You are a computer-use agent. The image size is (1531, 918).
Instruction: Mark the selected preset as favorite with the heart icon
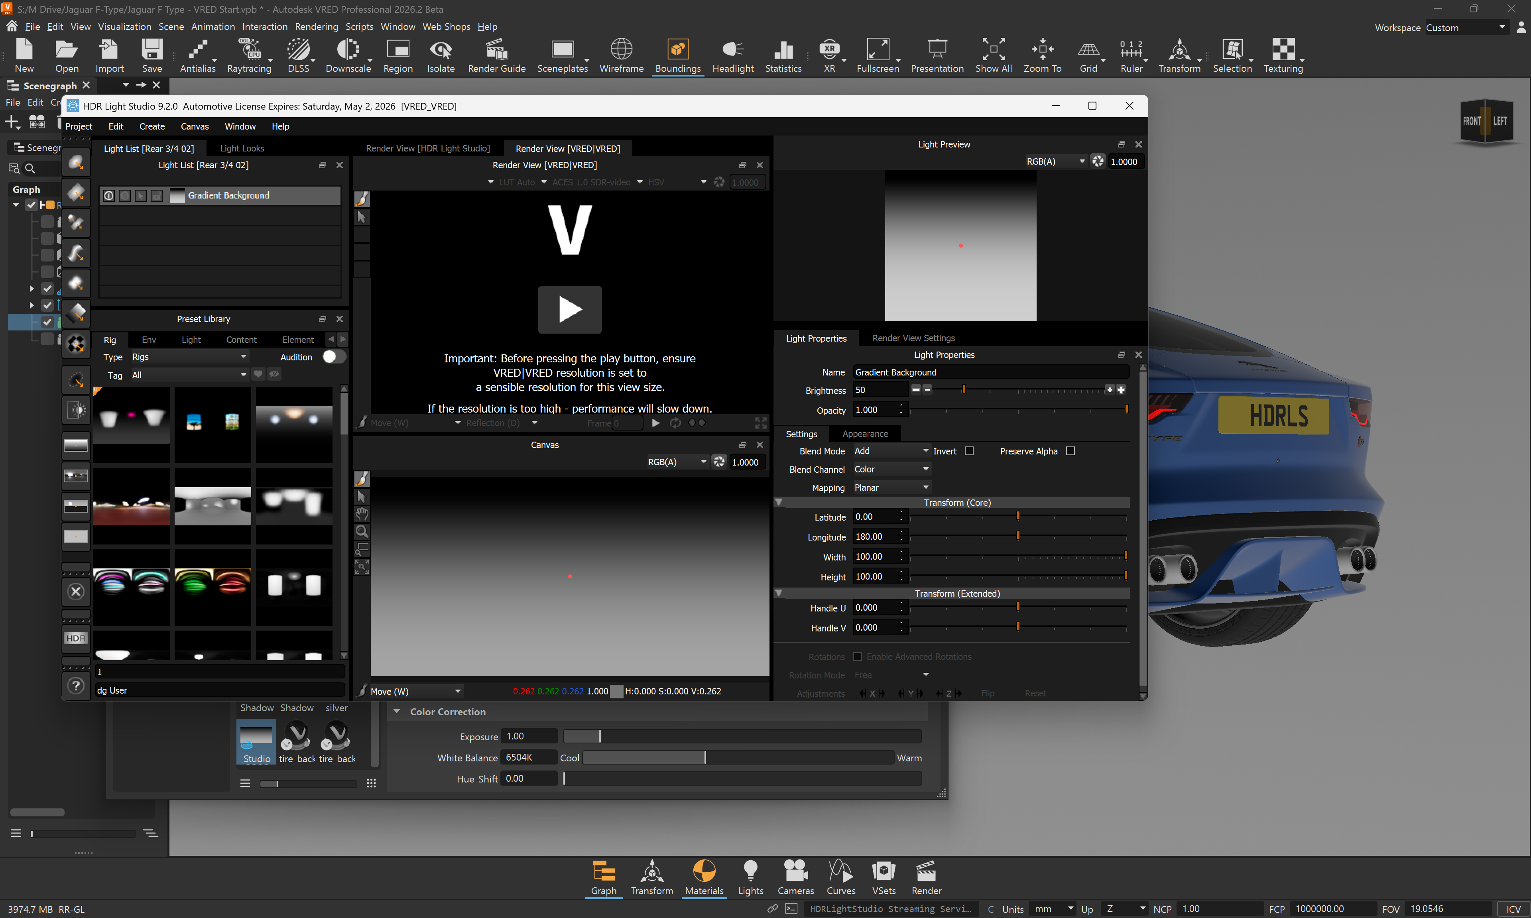258,374
